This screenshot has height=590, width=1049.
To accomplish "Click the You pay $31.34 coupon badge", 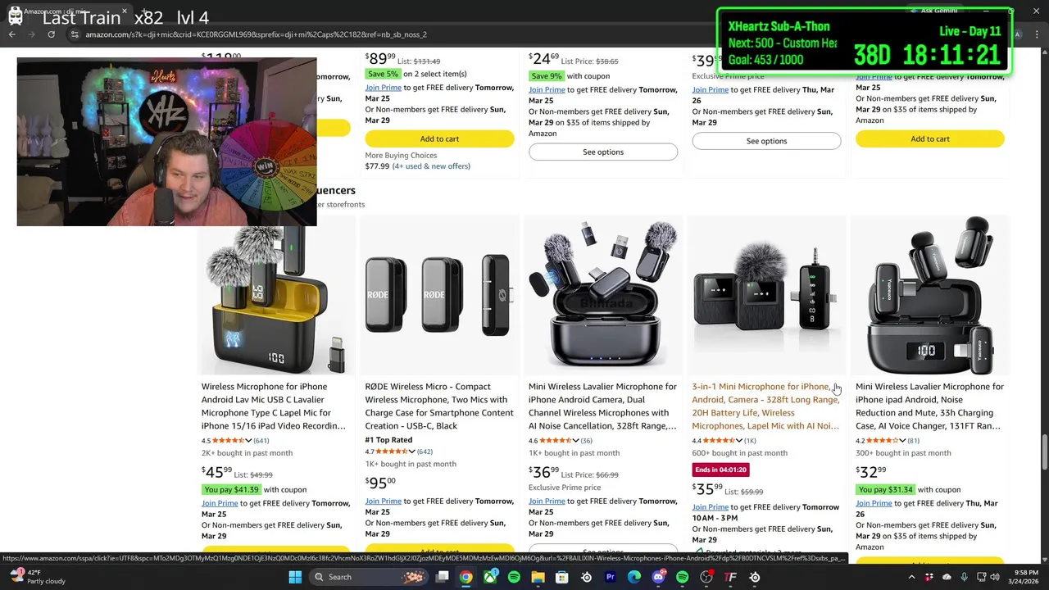I will pos(885,489).
